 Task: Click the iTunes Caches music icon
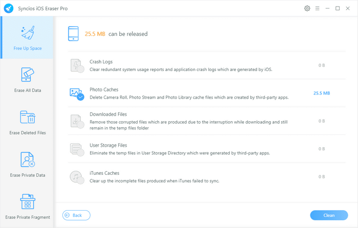coord(76,177)
